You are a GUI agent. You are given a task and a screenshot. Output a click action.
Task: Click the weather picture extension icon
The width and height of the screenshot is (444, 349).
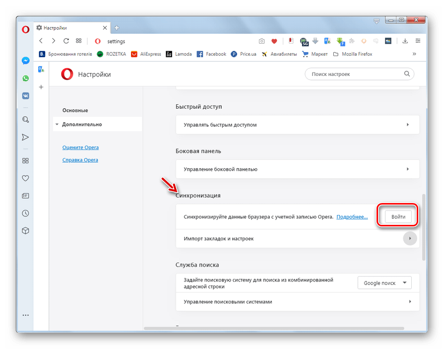pos(388,41)
